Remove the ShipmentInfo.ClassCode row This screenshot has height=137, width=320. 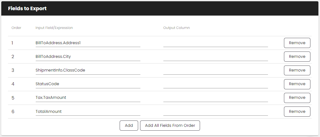coord(297,70)
